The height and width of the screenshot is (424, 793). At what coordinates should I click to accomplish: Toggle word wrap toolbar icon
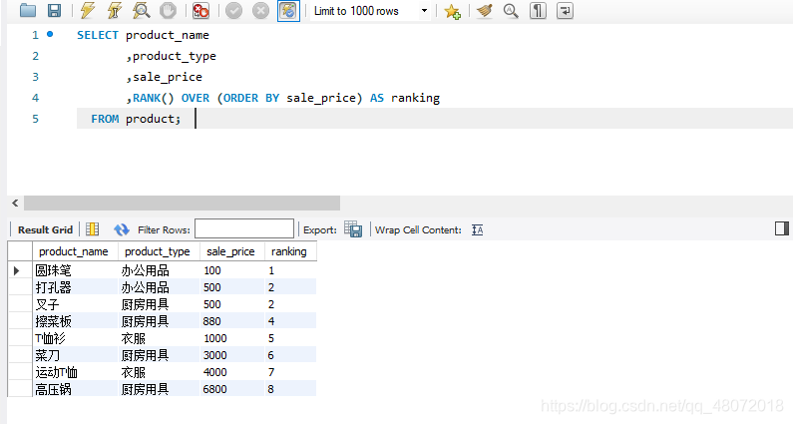click(565, 11)
